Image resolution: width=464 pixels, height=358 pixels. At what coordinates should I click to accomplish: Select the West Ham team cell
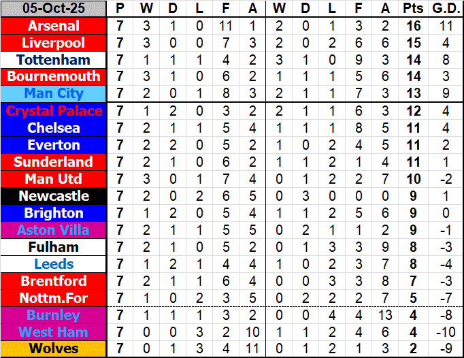(x=54, y=332)
